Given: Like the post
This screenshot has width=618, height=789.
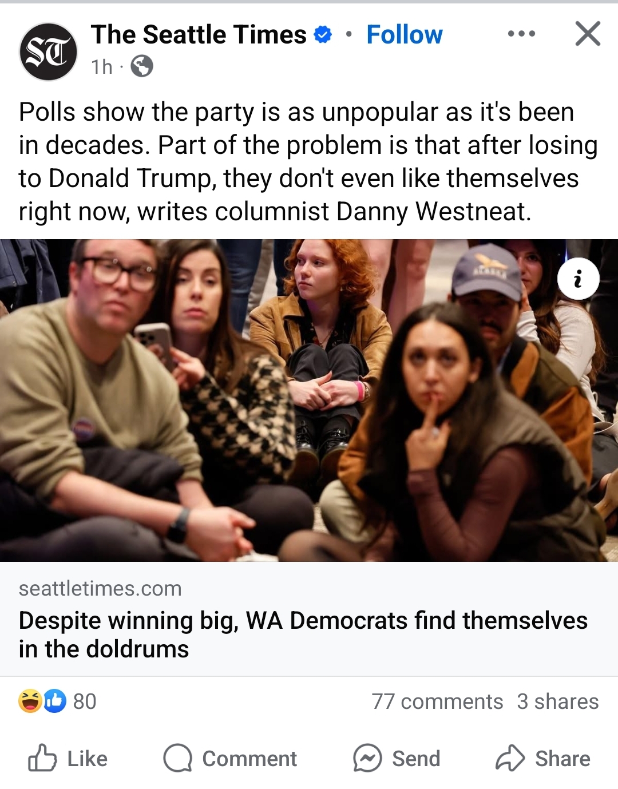Looking at the screenshot, I should [68, 759].
